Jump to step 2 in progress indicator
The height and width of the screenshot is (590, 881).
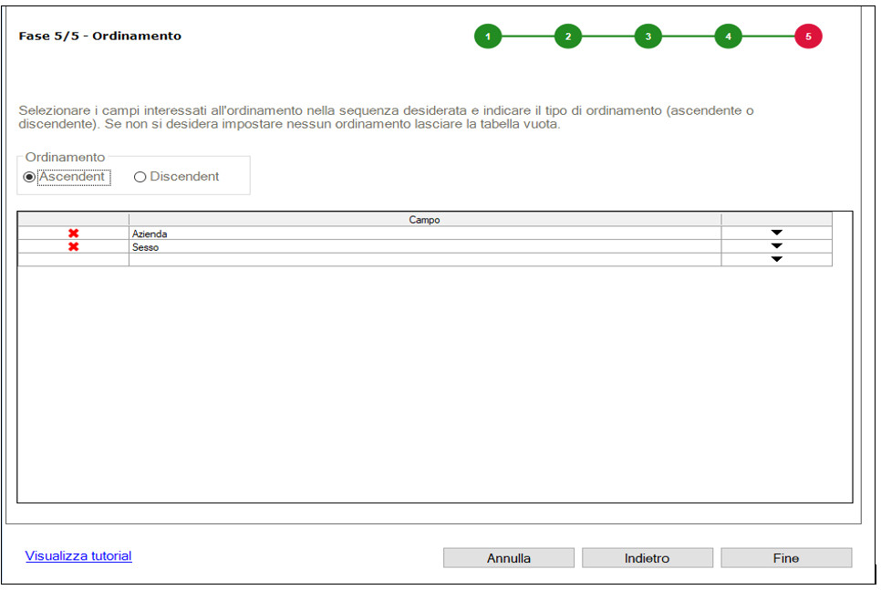tap(568, 36)
